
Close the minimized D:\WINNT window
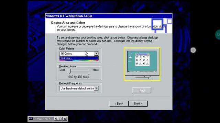coord(65,119)
